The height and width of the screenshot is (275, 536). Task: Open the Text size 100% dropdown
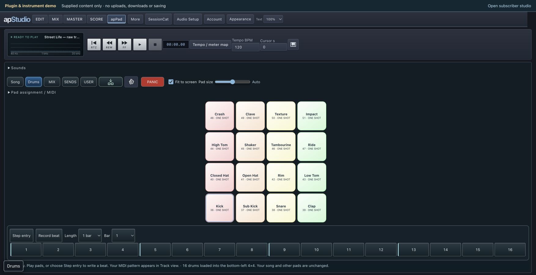273,19
